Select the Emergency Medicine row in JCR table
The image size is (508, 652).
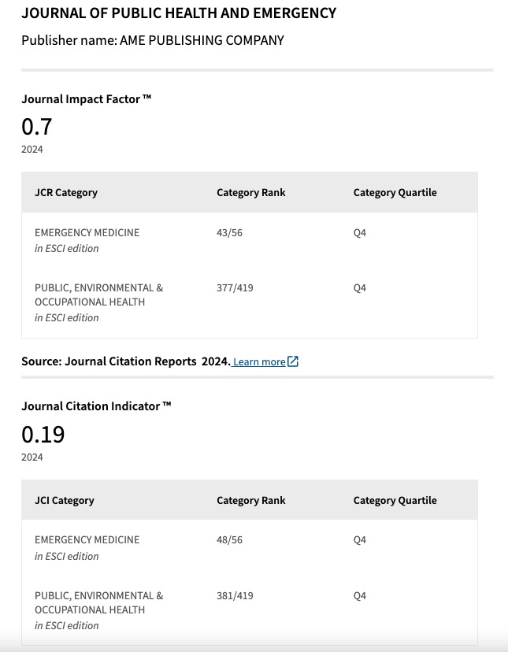coord(250,240)
